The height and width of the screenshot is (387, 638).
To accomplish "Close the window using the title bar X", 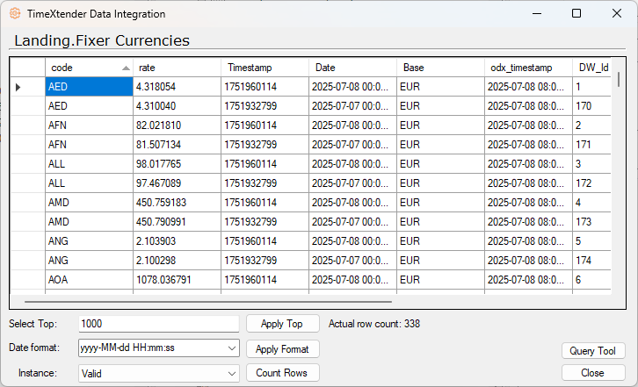I will (x=617, y=13).
